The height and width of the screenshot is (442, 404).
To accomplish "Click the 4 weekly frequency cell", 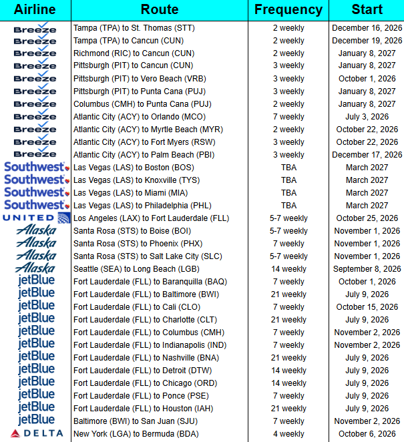I will 288,434.
